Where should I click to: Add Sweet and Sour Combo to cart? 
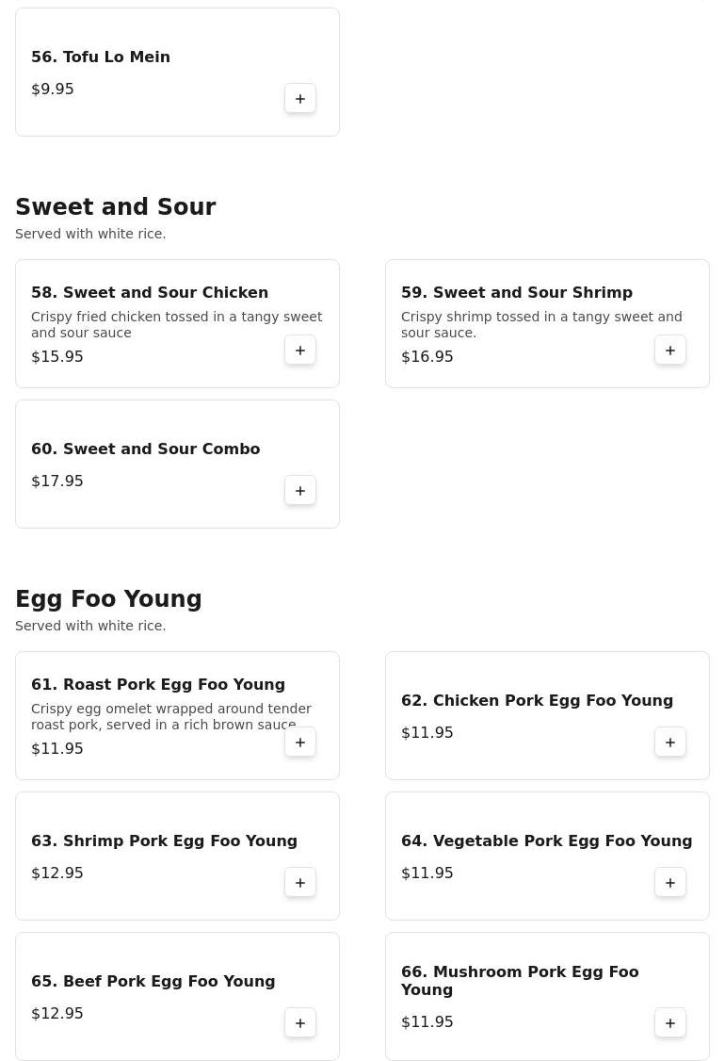(300, 491)
